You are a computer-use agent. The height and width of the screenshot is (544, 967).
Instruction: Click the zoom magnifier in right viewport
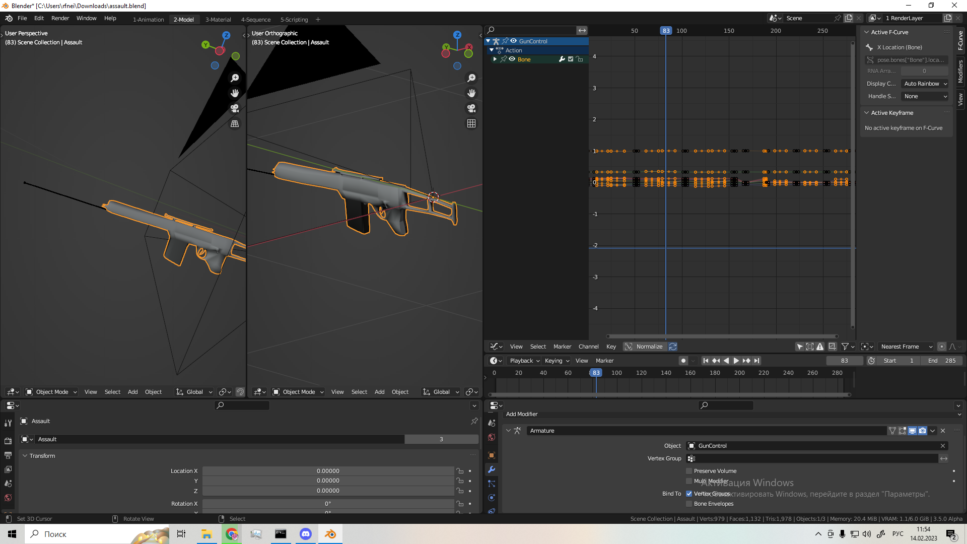[471, 78]
